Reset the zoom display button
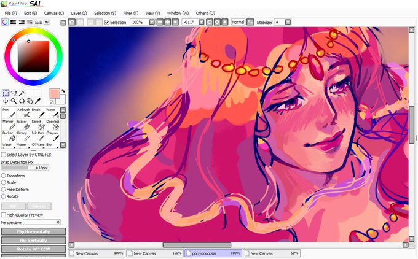The width and height of the screenshot is (418, 259). coord(175,22)
